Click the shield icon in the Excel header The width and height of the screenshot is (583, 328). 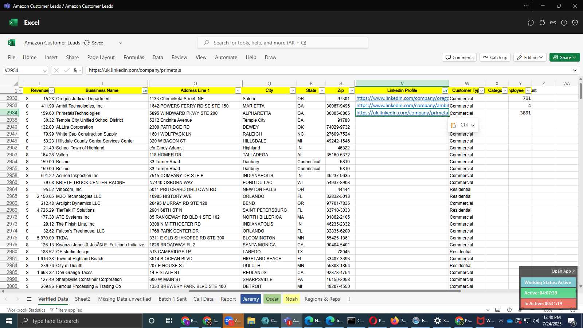pos(575,23)
